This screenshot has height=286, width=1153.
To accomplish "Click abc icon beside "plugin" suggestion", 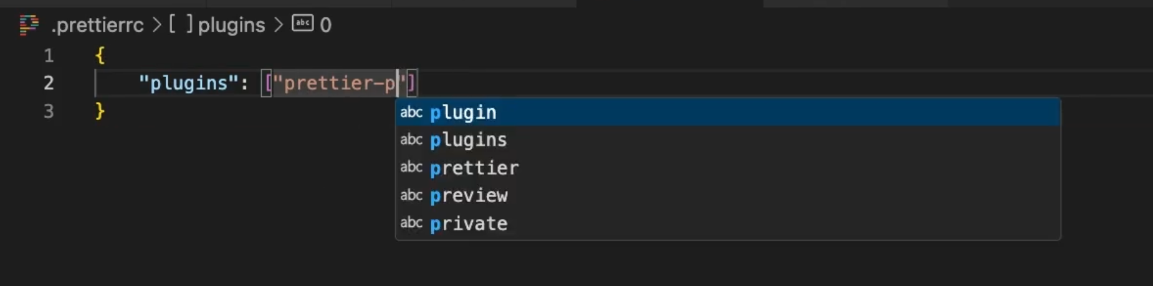I will tap(411, 113).
